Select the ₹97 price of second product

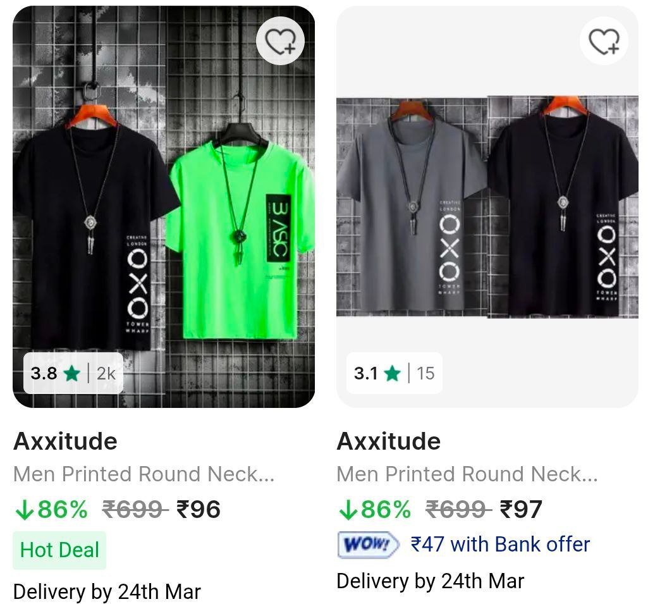pos(521,509)
